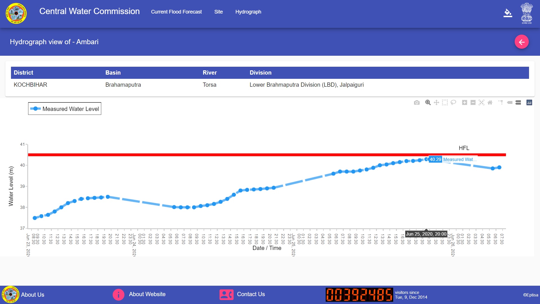Select the Zoom tool in chart toolbar
This screenshot has height=304, width=540.
point(428,103)
